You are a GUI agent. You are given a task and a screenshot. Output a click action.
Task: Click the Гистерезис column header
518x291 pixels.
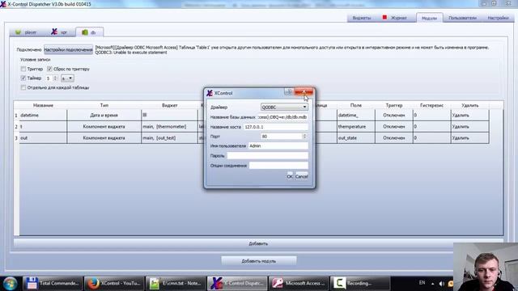tap(431, 105)
